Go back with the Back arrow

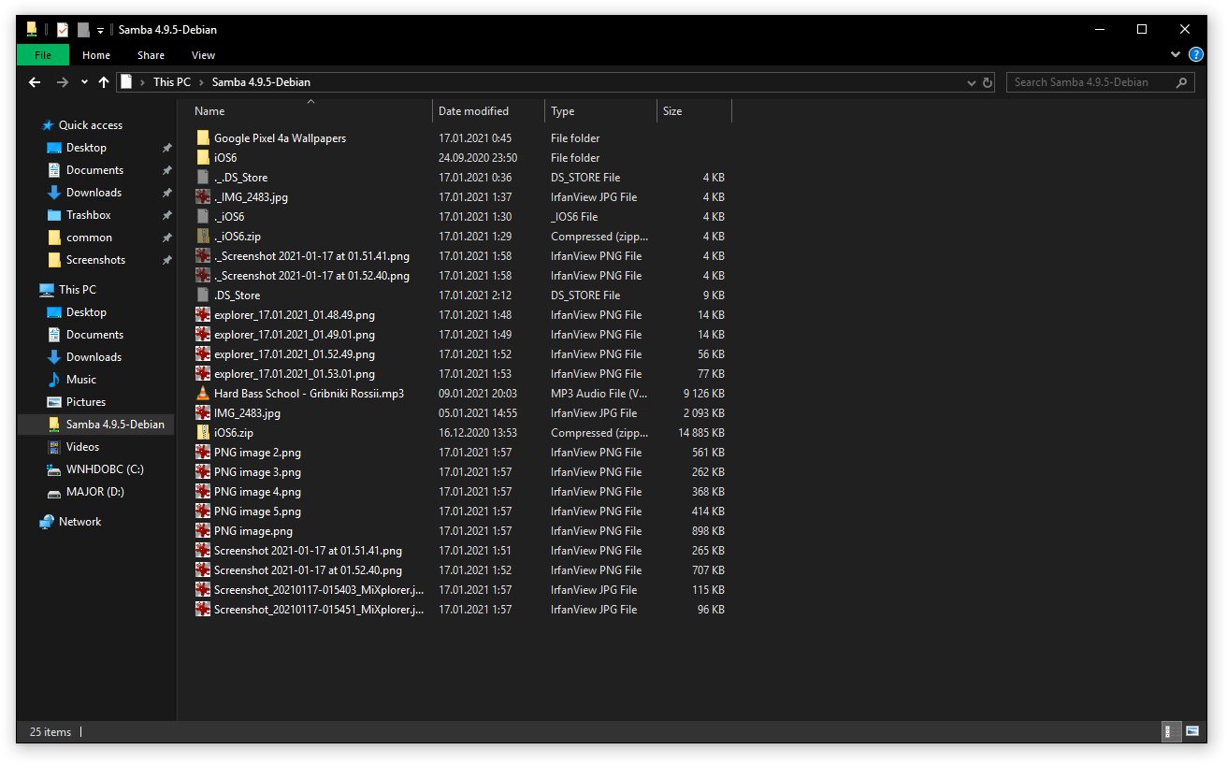35,82
